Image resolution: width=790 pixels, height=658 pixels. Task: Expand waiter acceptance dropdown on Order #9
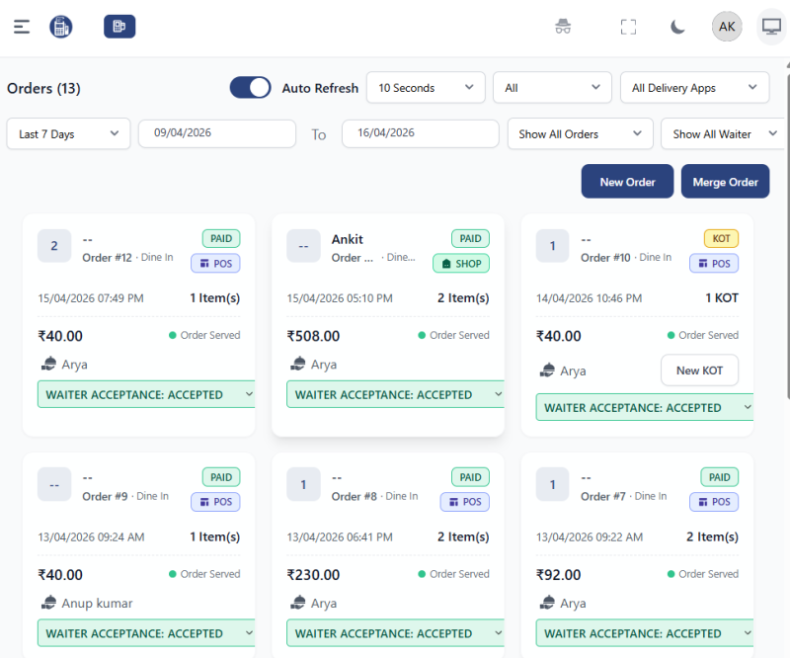pos(146,633)
